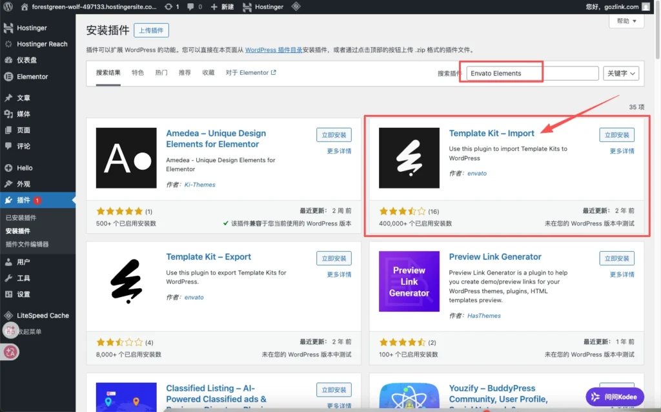Switch to the Popular (热门) tab
This screenshot has width=661, height=412.
point(161,72)
